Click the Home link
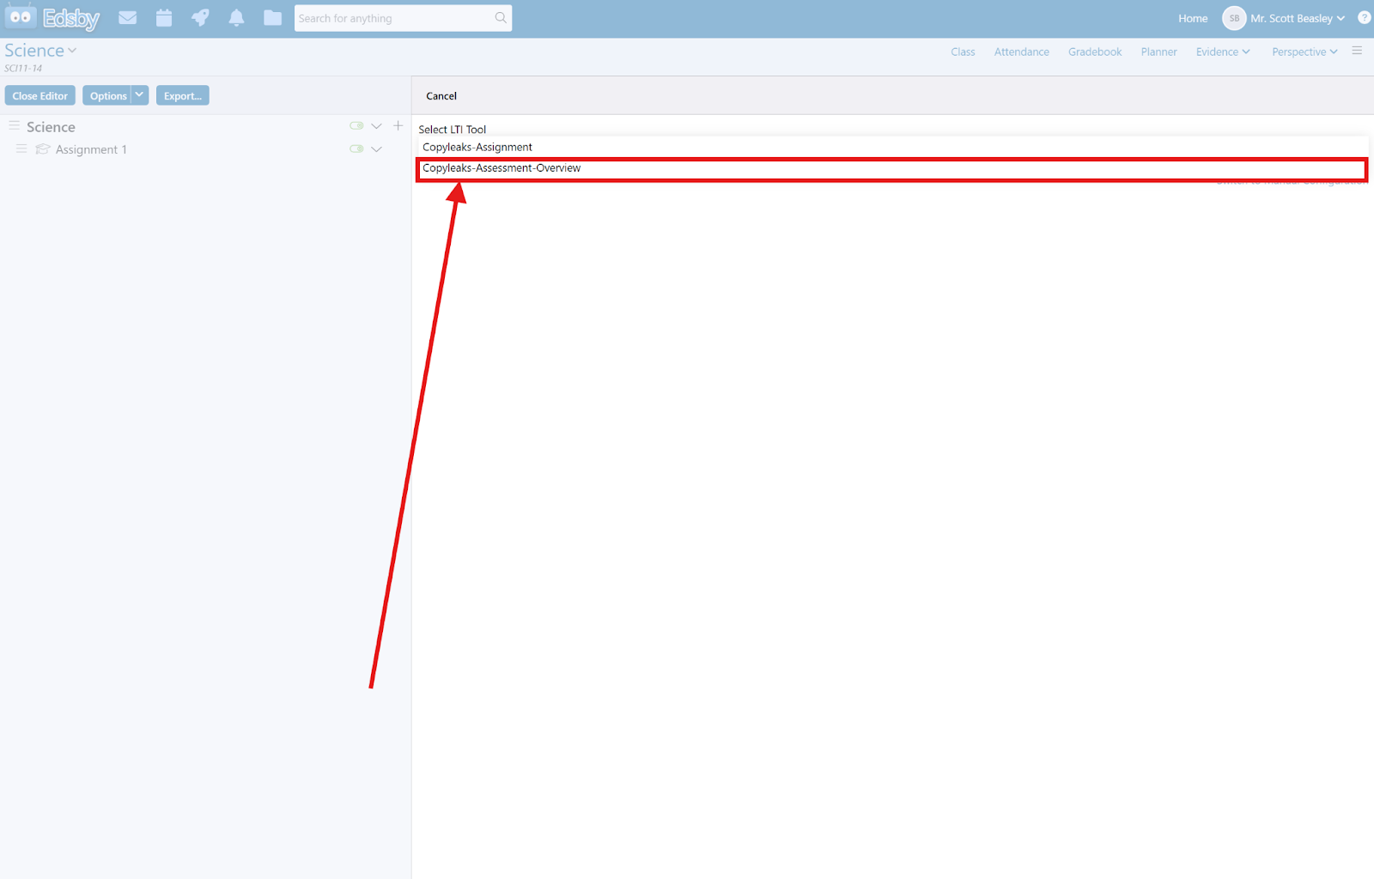The image size is (1374, 879). [1193, 18]
